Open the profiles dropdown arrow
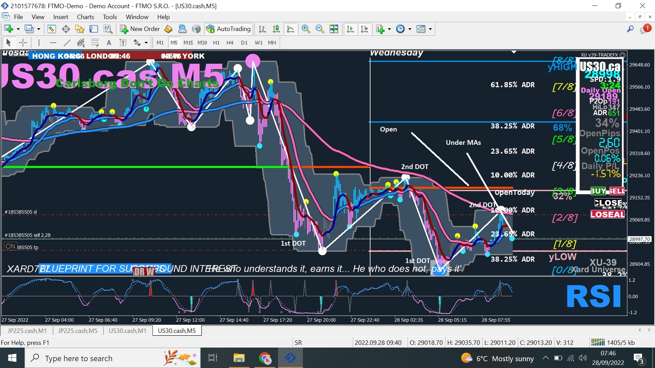Screen dimensions: 655x368 (39, 29)
